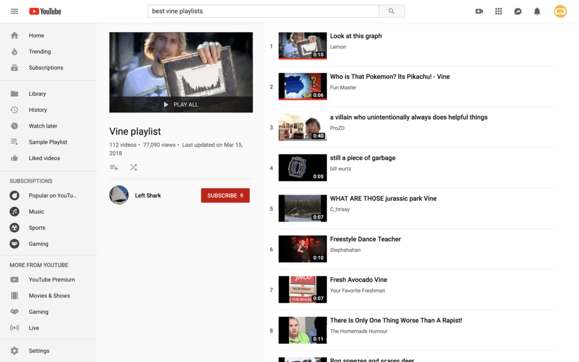This screenshot has width=579, height=362.
Task: Subscribe to Left Shark
Action: tap(225, 195)
